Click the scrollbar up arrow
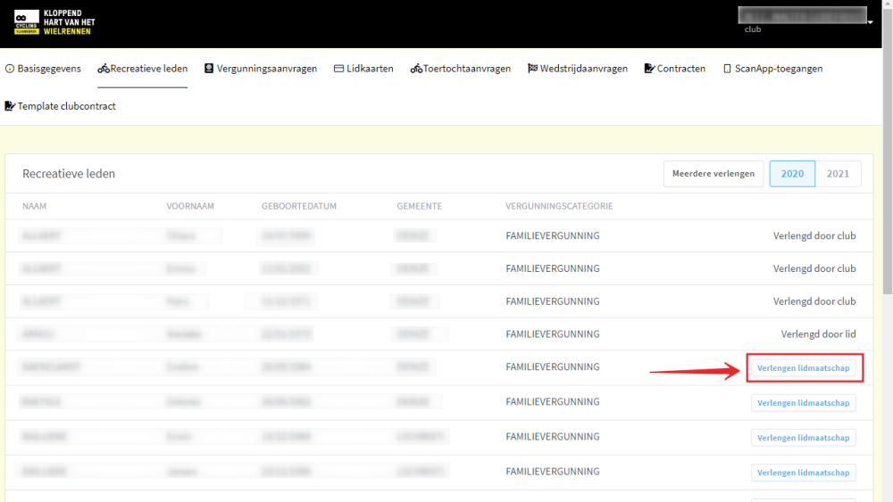The image size is (893, 502). click(x=888, y=4)
